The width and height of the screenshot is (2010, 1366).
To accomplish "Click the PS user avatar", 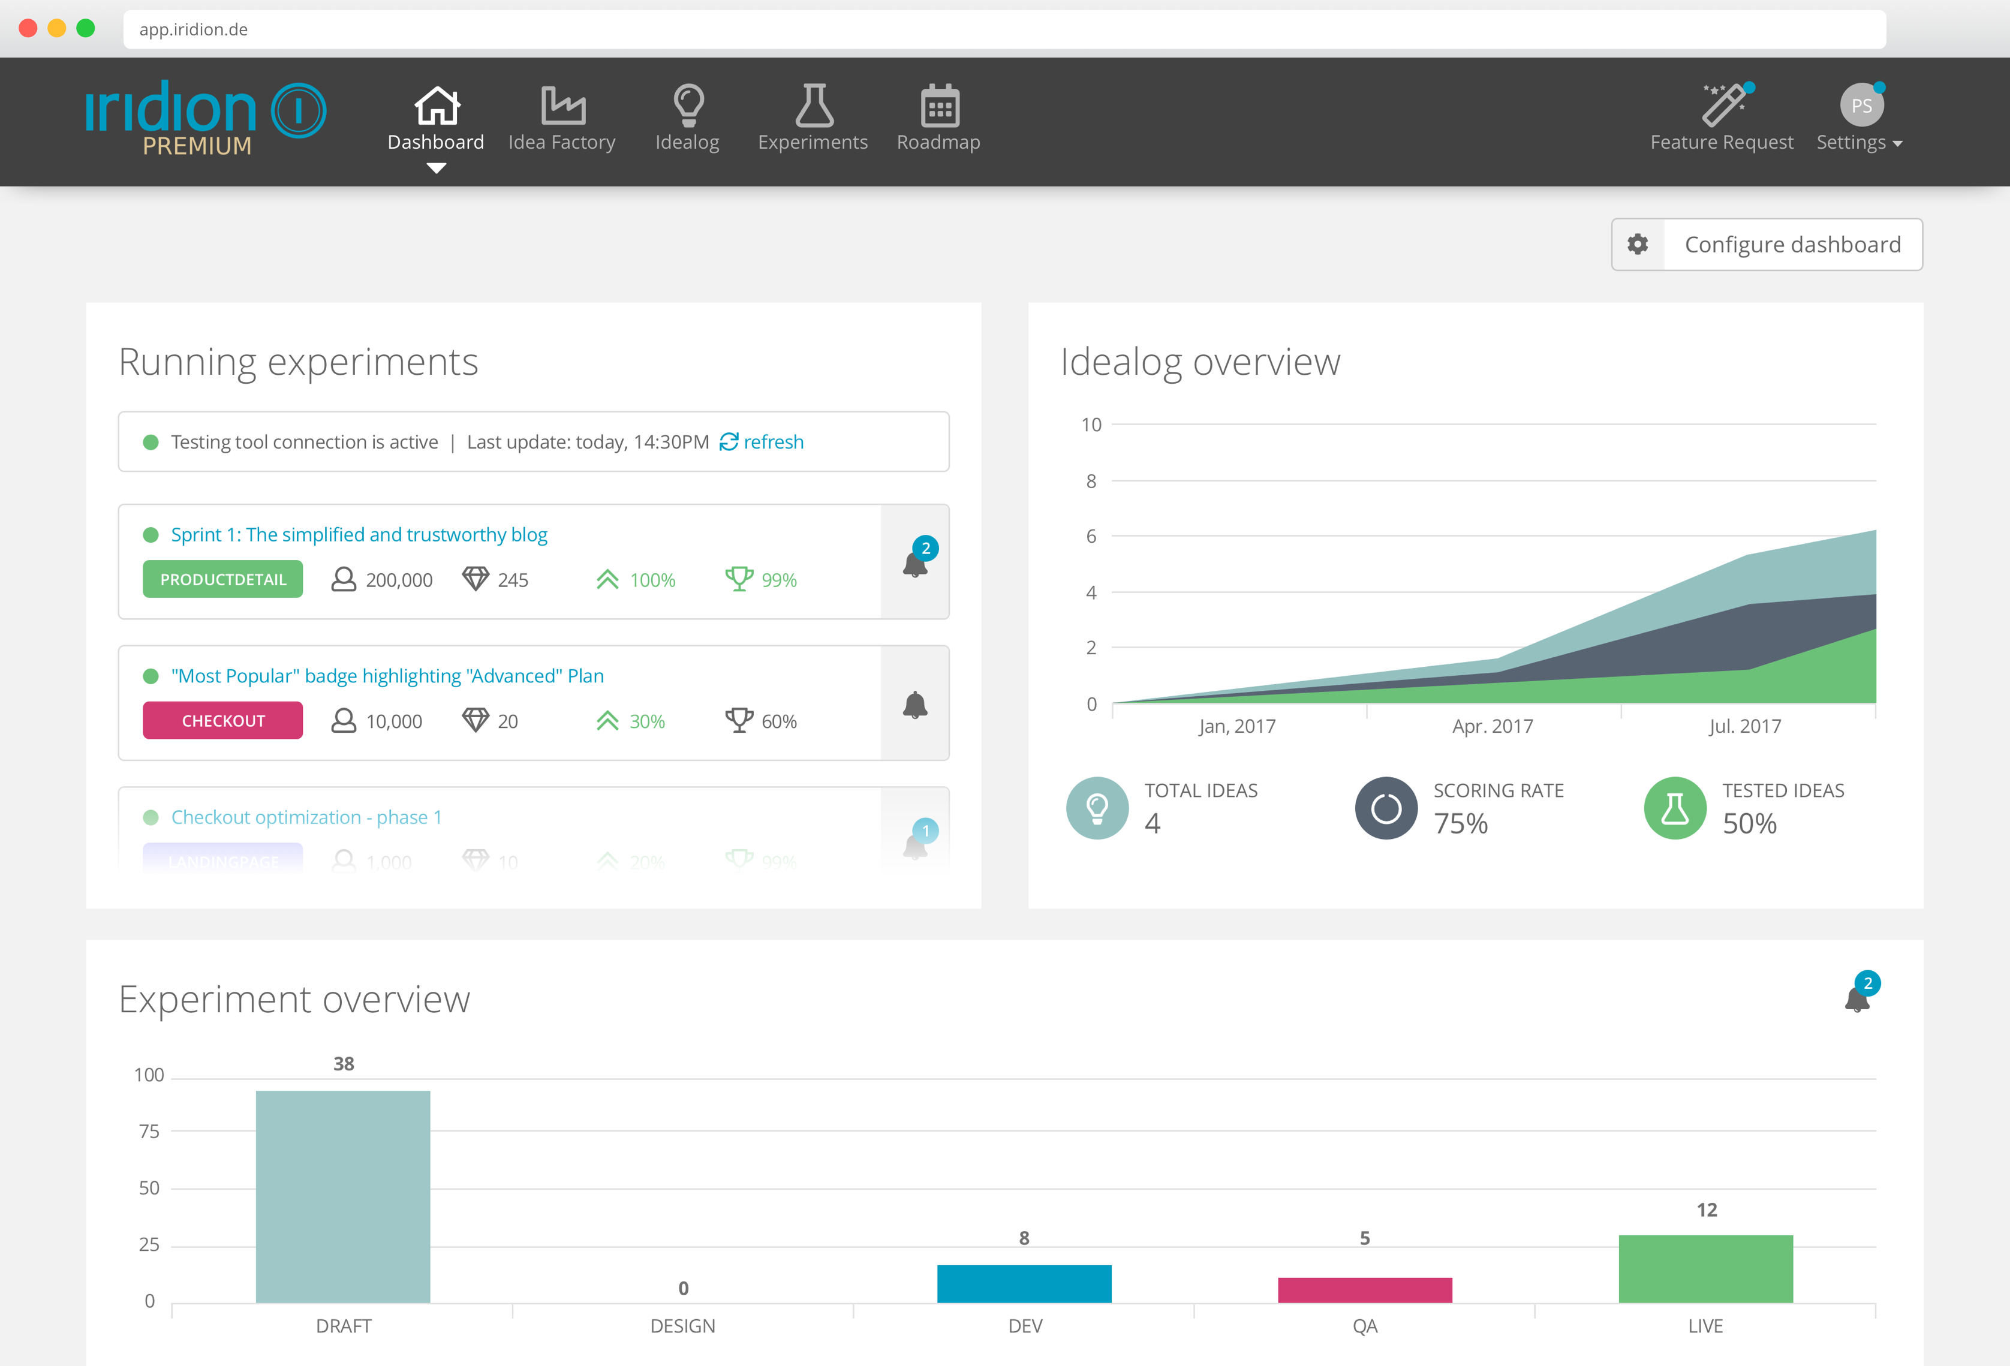I will (x=1861, y=106).
